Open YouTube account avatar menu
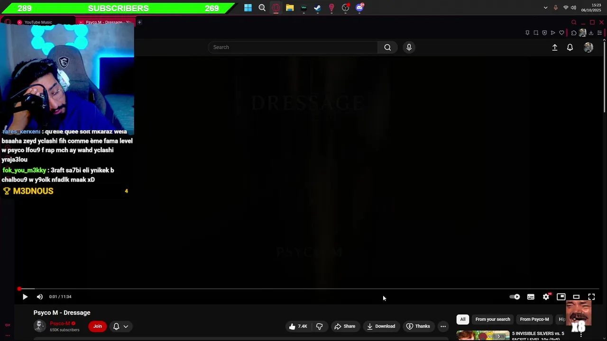 pyautogui.click(x=589, y=47)
